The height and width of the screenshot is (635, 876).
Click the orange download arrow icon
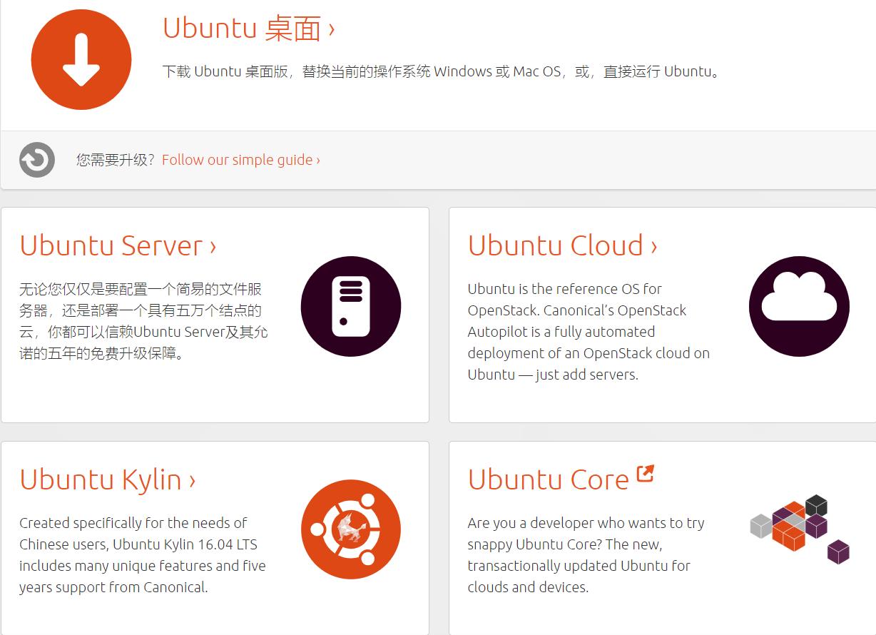[81, 59]
